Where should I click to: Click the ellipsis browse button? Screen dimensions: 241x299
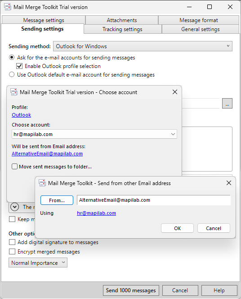[227, 104]
